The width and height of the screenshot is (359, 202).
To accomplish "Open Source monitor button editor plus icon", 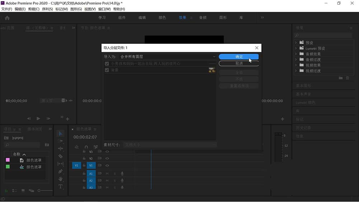I will click(x=67, y=119).
